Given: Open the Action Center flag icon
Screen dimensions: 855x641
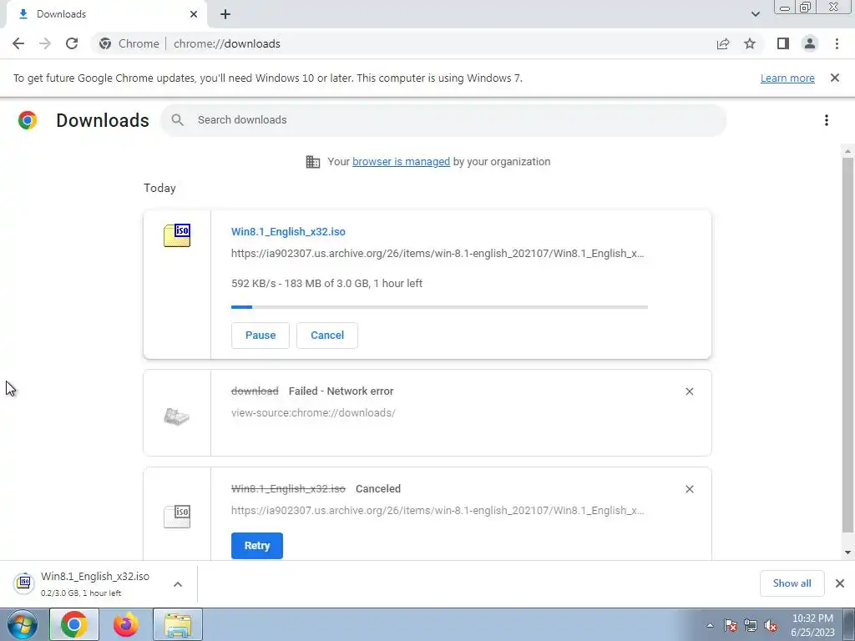Looking at the screenshot, I should point(731,625).
